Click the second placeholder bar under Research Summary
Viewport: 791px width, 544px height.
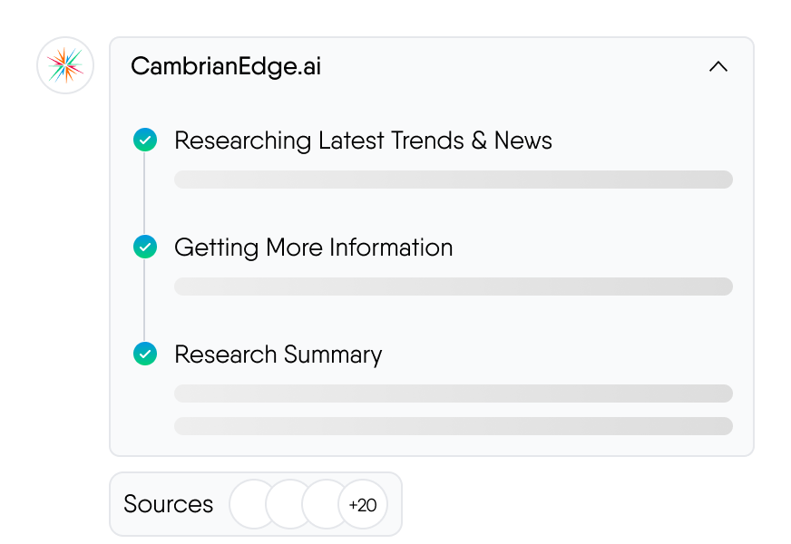click(453, 426)
